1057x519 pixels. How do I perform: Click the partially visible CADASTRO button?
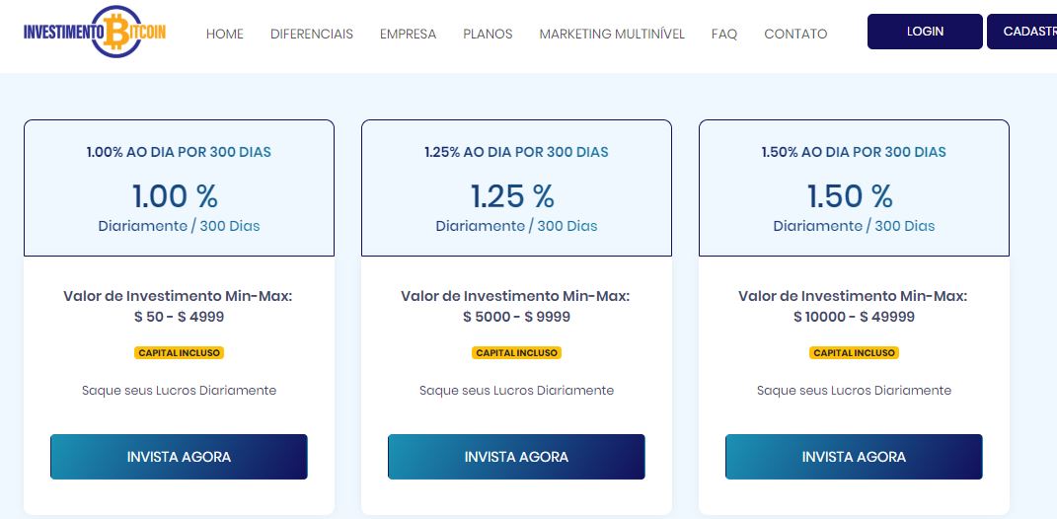(x=1021, y=32)
